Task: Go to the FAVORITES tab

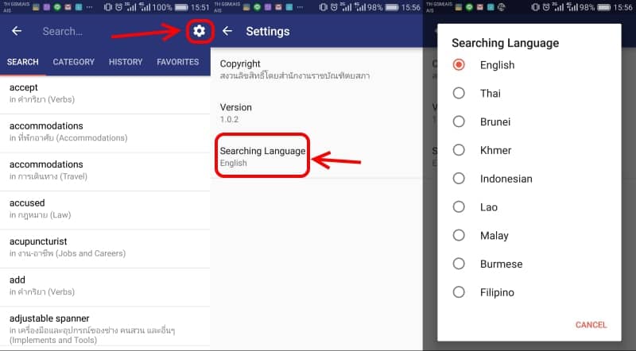Action: [x=177, y=62]
